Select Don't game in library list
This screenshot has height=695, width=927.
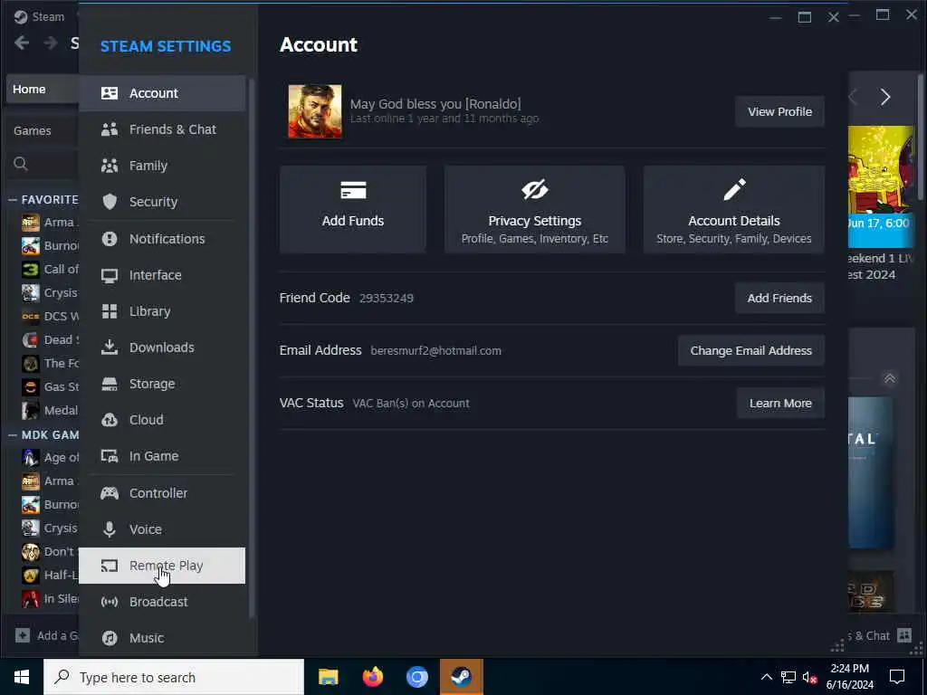[49, 552]
